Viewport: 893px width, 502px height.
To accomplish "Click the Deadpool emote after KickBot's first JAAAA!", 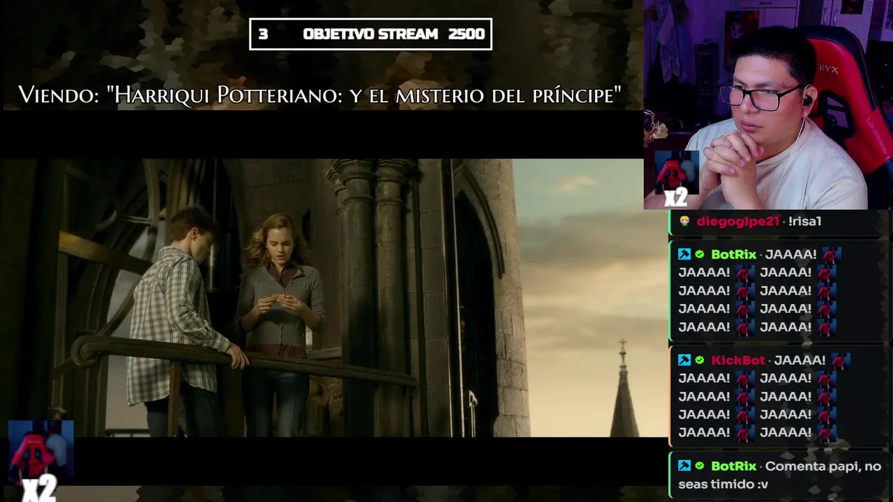I will 840,360.
